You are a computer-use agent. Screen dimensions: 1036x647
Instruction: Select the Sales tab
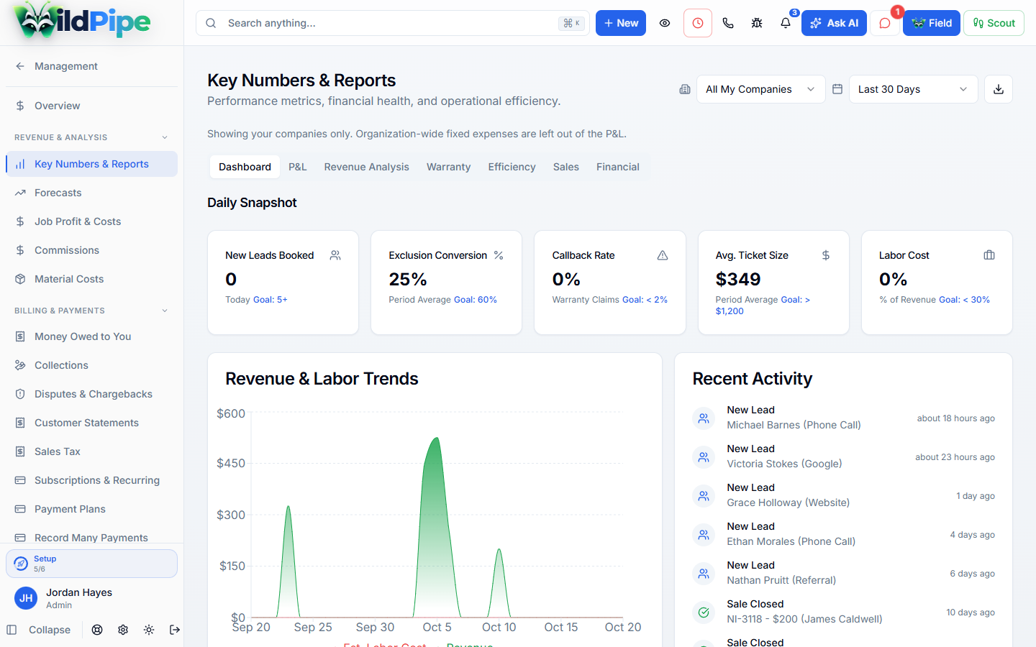pyautogui.click(x=566, y=167)
